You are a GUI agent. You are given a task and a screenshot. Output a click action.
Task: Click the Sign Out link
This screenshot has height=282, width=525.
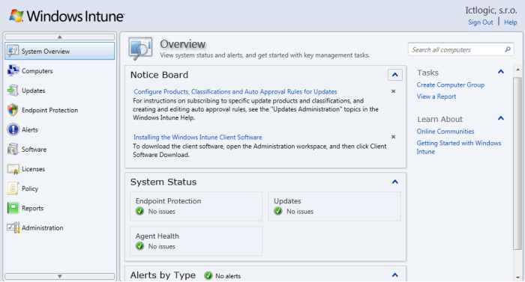point(481,22)
